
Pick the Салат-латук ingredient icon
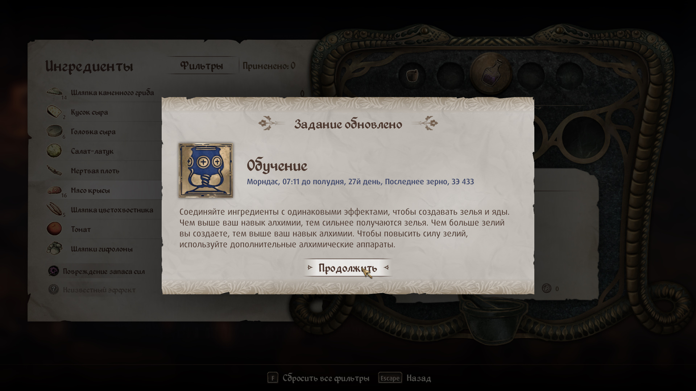click(x=54, y=151)
